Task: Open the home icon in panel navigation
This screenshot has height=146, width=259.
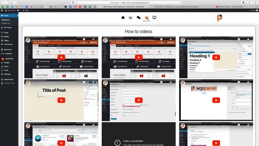Action: click(123, 17)
